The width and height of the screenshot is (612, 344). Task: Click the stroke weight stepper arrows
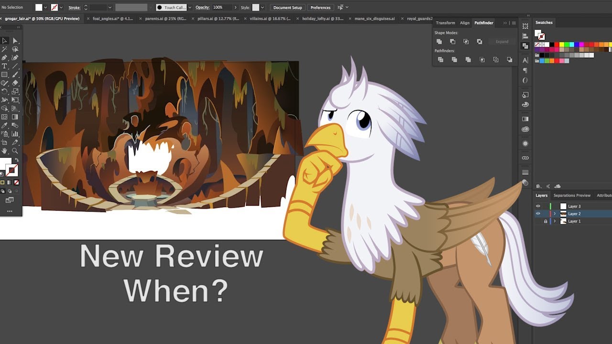[86, 8]
